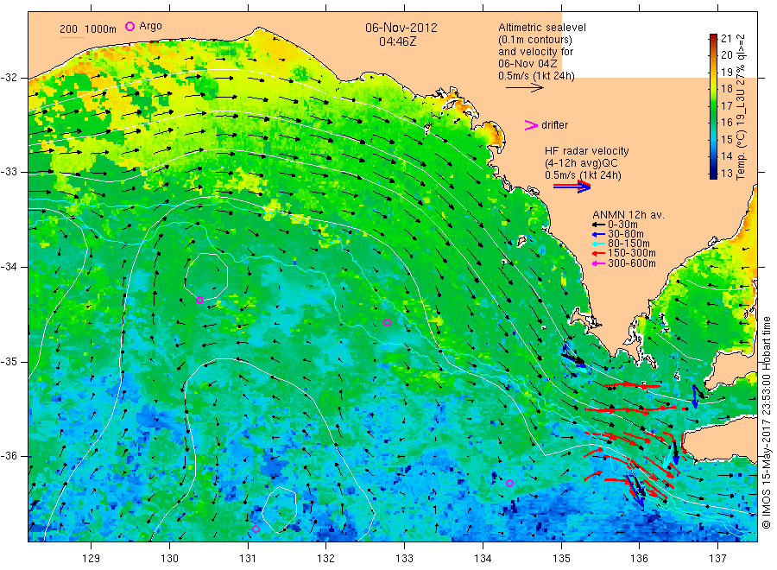Click the 15 tick label on the colorbar
The height and width of the screenshot is (570, 777).
coord(726,139)
